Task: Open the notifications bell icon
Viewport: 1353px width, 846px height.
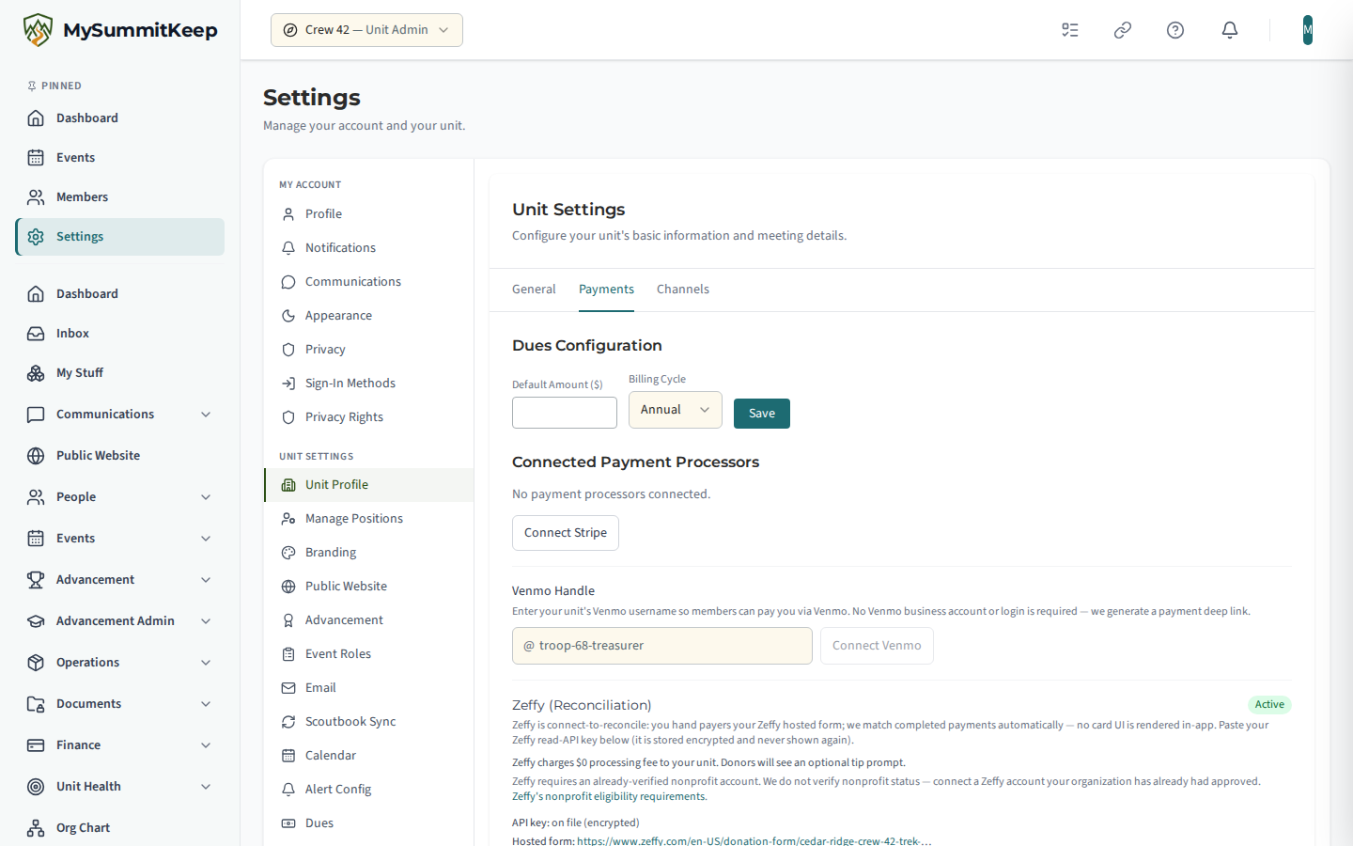Action: click(1230, 30)
